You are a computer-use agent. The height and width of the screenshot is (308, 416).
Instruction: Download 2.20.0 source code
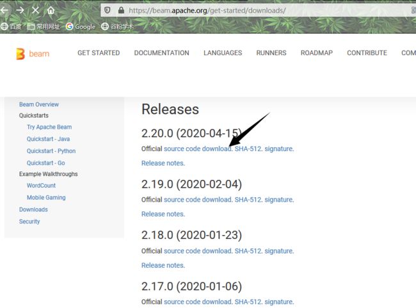point(198,149)
